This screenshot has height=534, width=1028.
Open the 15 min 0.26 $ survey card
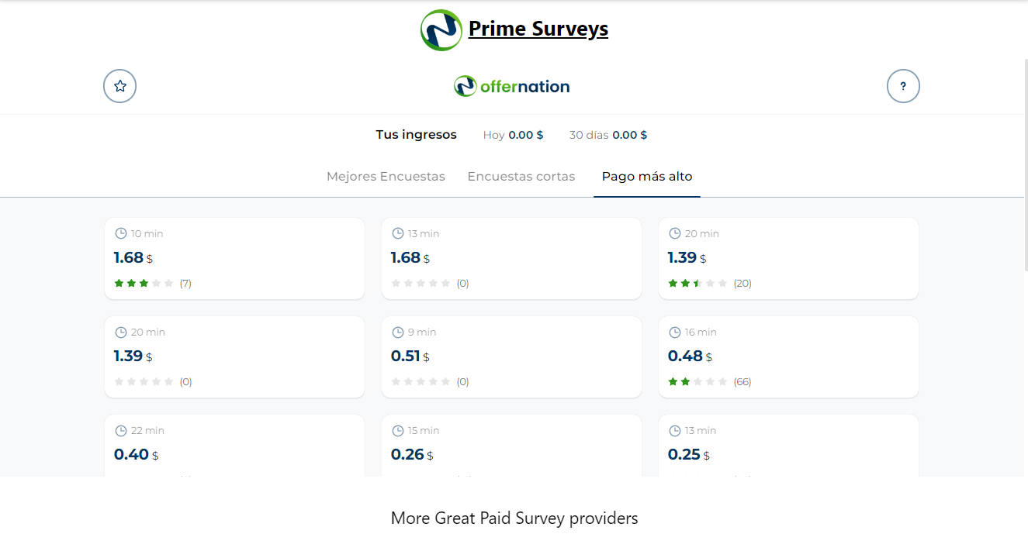pyautogui.click(x=511, y=446)
